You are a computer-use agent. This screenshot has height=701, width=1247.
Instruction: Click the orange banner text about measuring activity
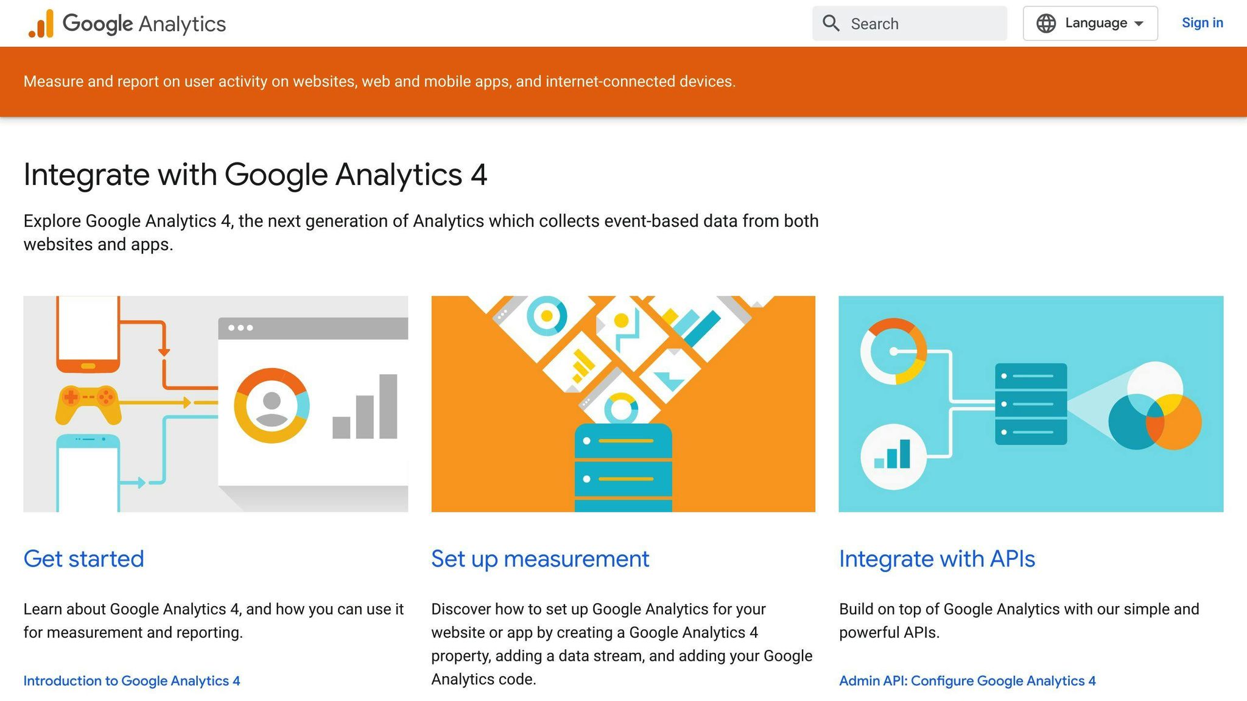[x=379, y=82]
